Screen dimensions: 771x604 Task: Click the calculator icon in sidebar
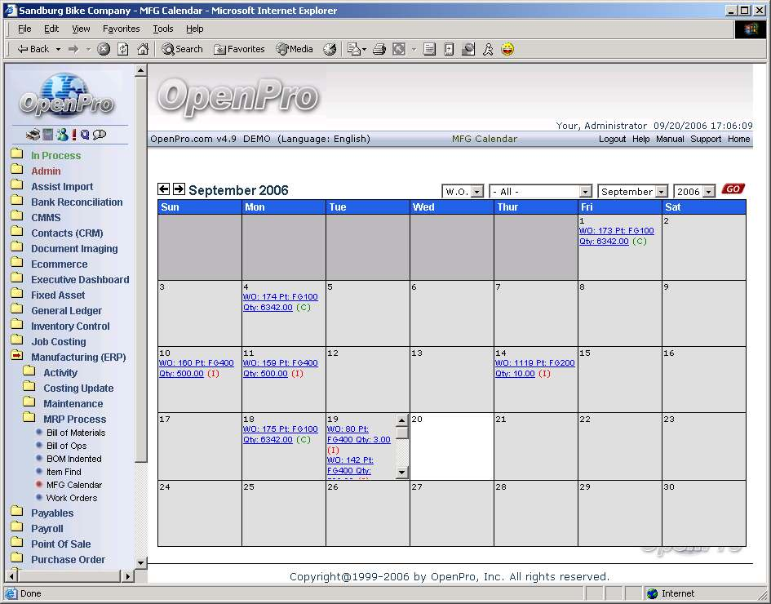point(48,135)
